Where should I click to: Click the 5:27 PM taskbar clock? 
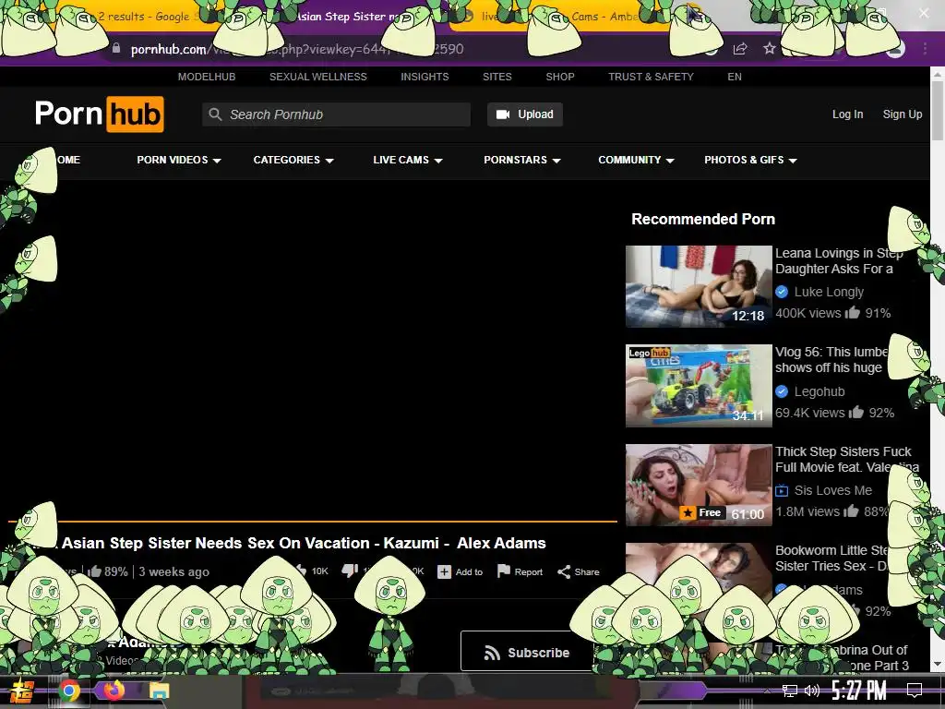click(x=859, y=691)
